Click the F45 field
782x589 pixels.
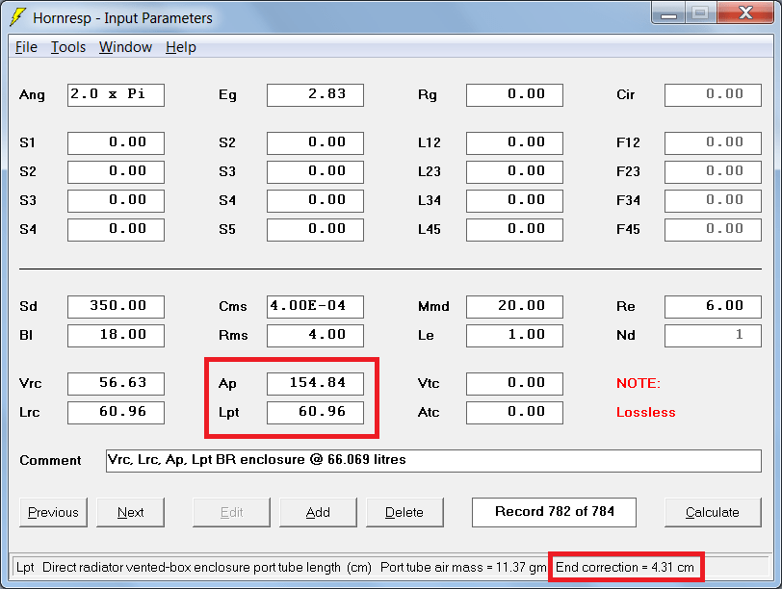(714, 230)
